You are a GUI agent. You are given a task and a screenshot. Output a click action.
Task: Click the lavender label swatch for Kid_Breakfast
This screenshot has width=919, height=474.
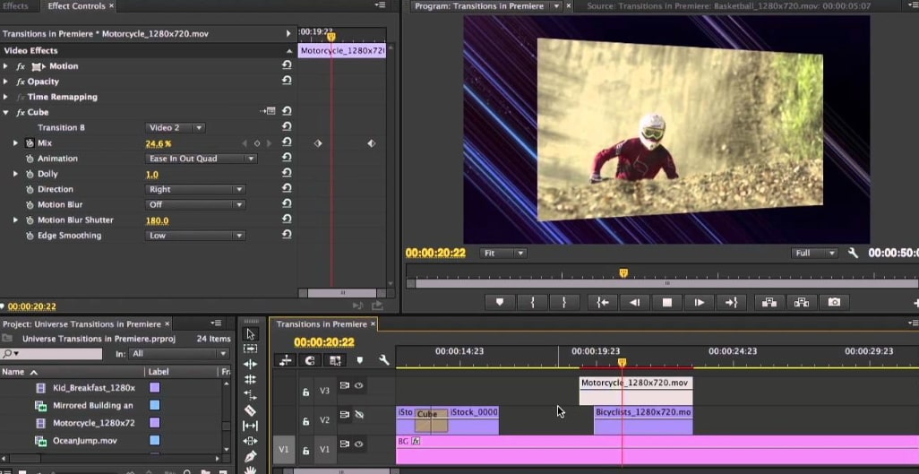point(155,388)
